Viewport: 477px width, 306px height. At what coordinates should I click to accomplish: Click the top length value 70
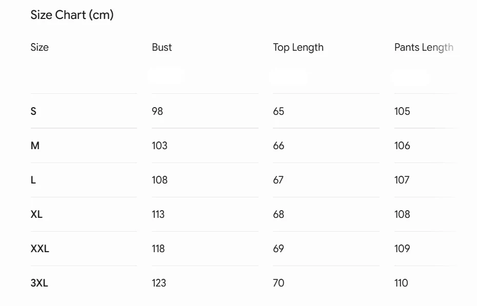279,283
